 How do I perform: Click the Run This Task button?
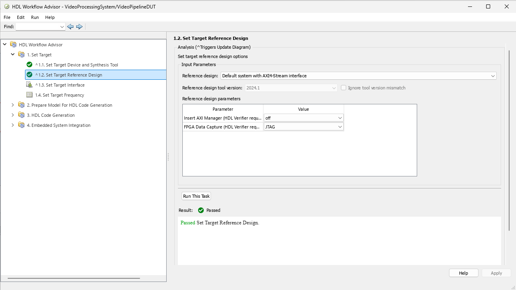click(x=196, y=196)
